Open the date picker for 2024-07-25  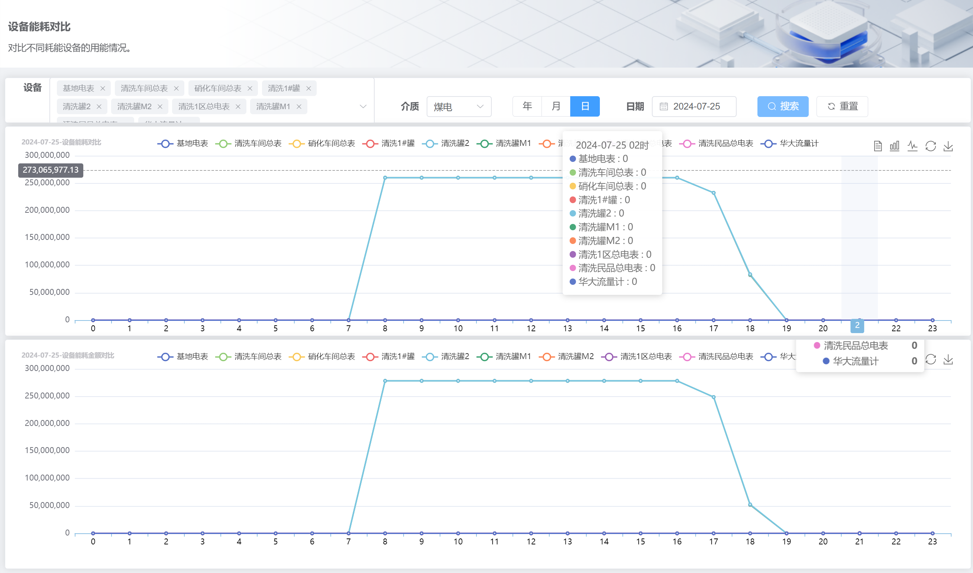click(694, 107)
